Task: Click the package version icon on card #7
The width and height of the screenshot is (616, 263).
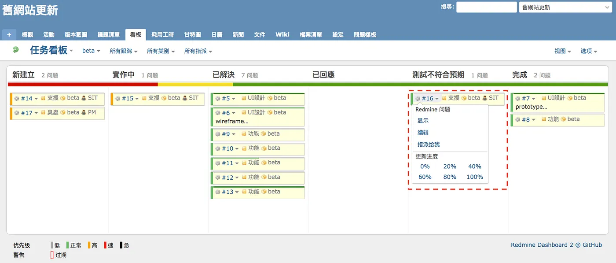Action: pyautogui.click(x=570, y=98)
